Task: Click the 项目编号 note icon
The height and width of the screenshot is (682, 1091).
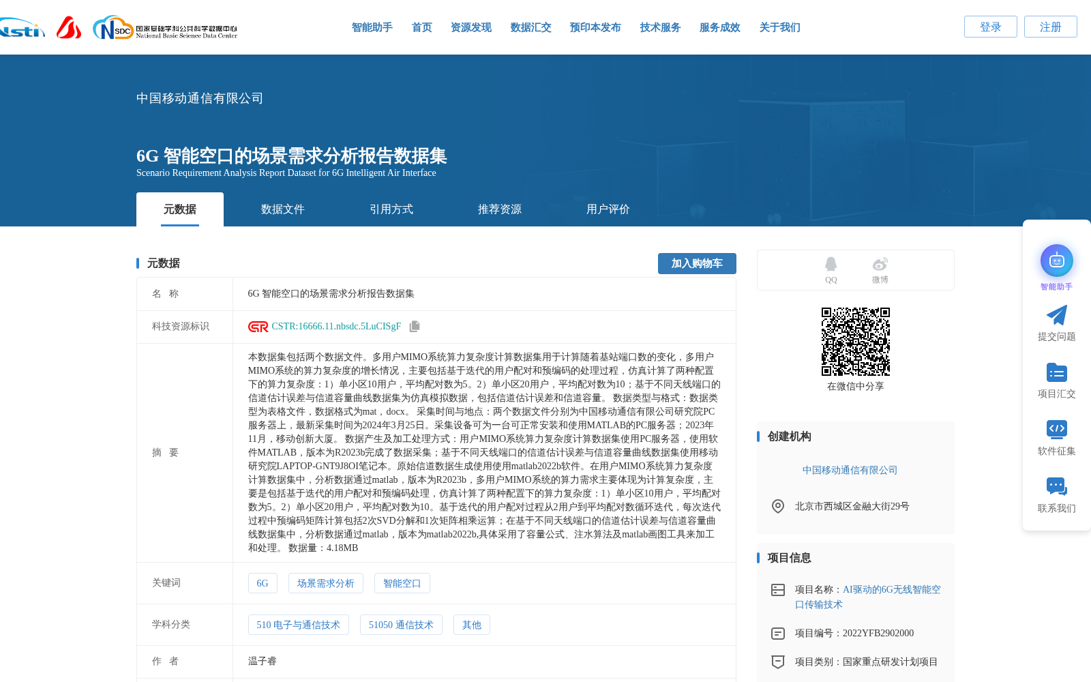Action: click(x=778, y=634)
